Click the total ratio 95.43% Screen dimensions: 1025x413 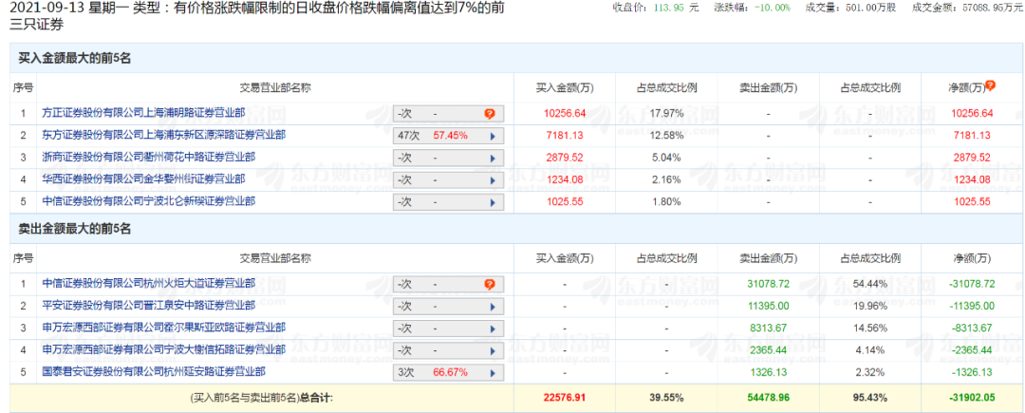pos(870,397)
